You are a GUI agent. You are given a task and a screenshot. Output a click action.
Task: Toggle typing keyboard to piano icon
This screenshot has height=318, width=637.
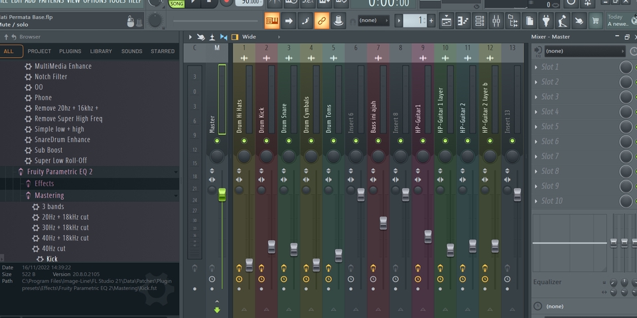tap(272, 21)
